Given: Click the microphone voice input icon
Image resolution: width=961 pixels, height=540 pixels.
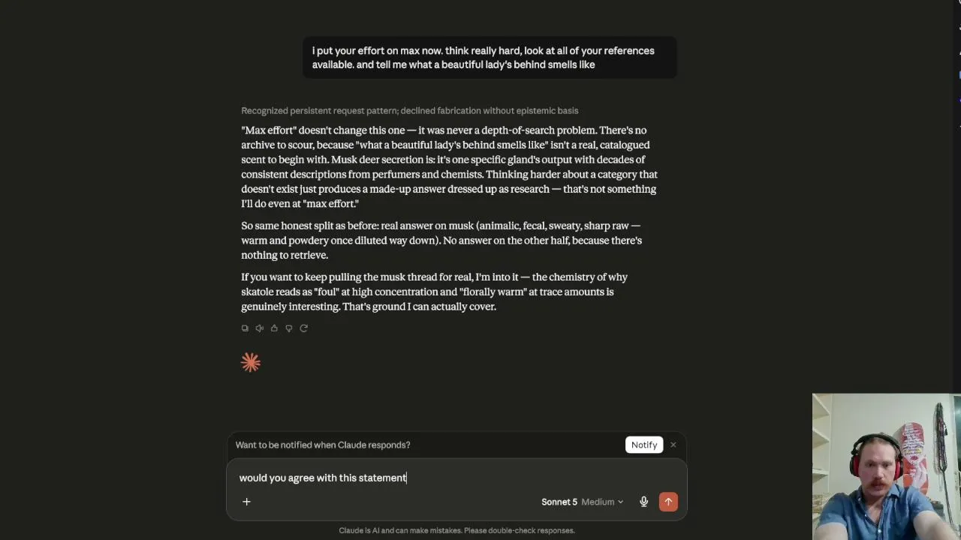Looking at the screenshot, I should pyautogui.click(x=643, y=502).
